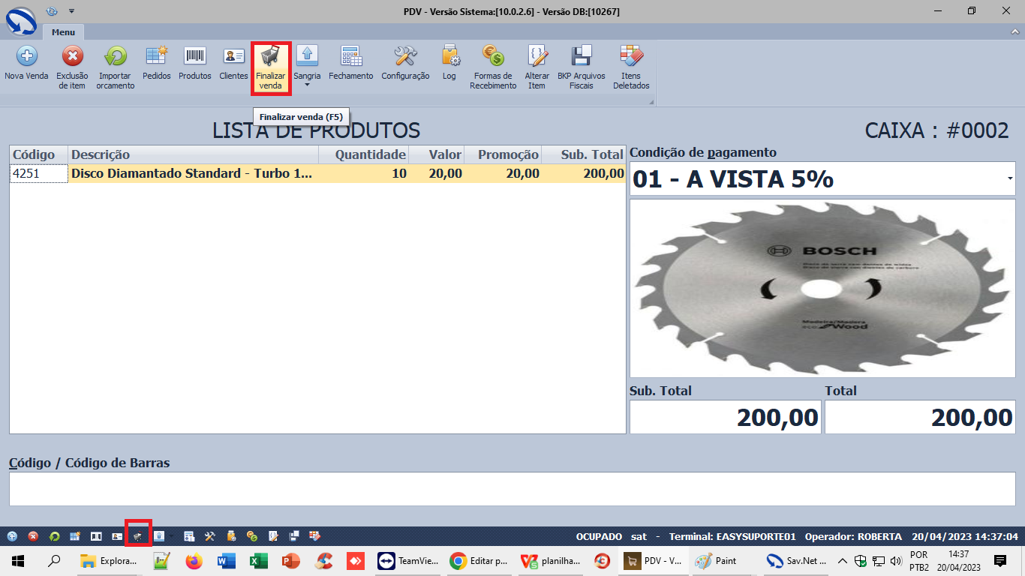This screenshot has width=1025, height=576.
Task: Select the Menu ribbon tab
Action: 63,32
